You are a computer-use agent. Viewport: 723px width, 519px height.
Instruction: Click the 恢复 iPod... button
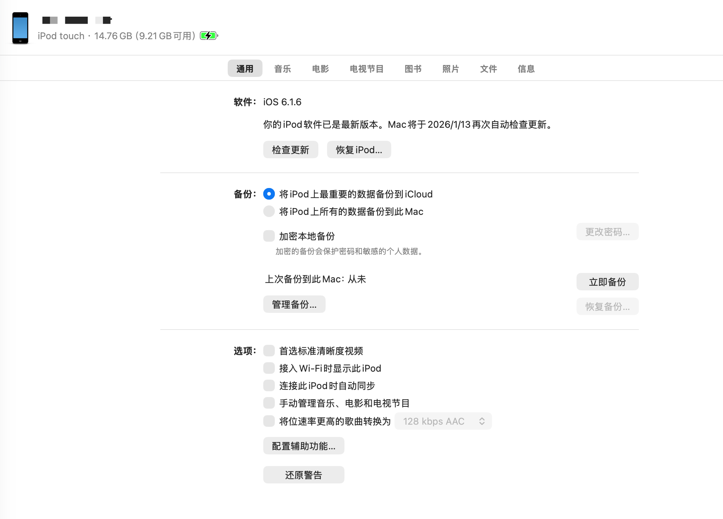pyautogui.click(x=359, y=150)
